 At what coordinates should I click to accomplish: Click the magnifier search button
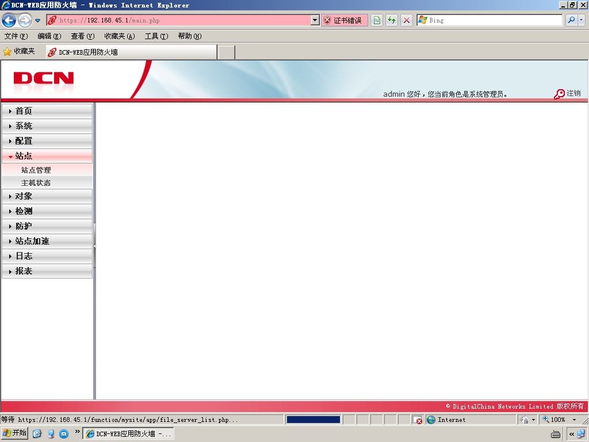click(571, 20)
